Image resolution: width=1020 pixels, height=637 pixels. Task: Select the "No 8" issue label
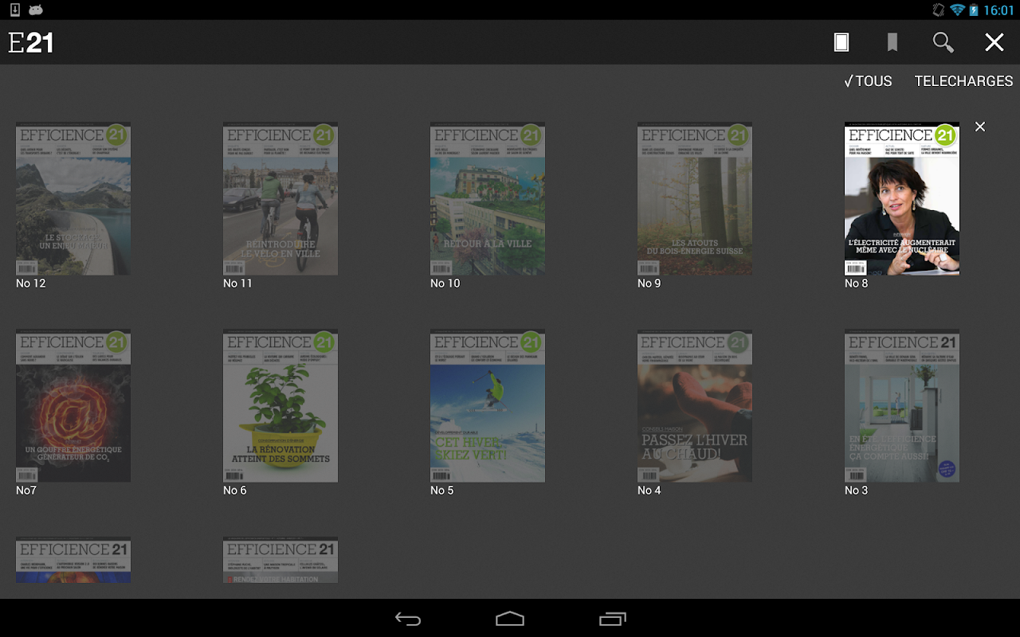coord(857,283)
